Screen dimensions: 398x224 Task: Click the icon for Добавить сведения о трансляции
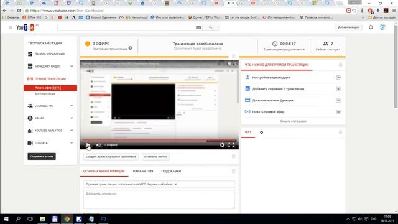tap(248, 88)
